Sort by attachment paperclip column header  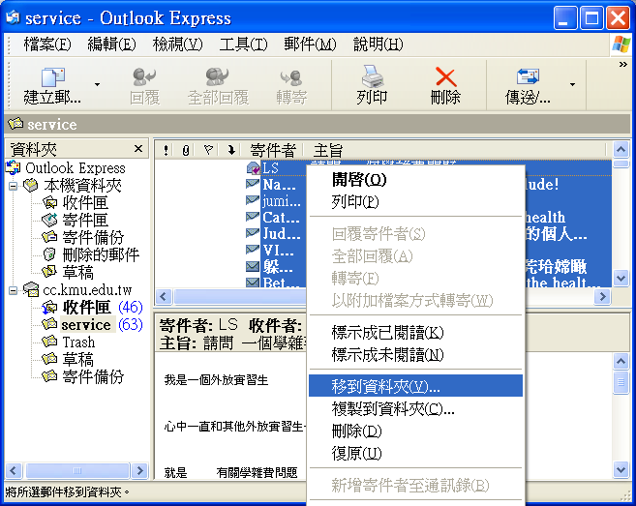tap(186, 150)
